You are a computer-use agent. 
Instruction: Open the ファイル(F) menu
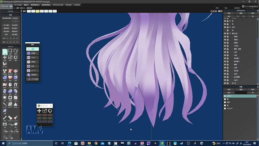tap(18, 5)
